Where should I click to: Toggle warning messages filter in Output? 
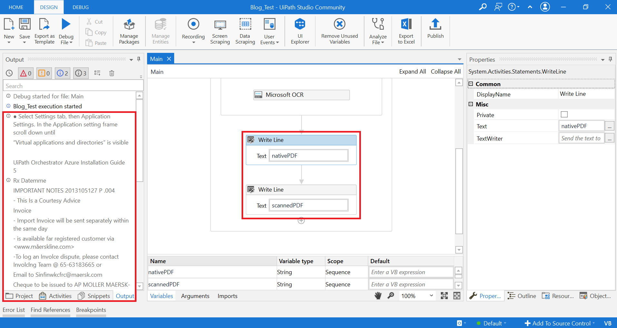point(44,73)
